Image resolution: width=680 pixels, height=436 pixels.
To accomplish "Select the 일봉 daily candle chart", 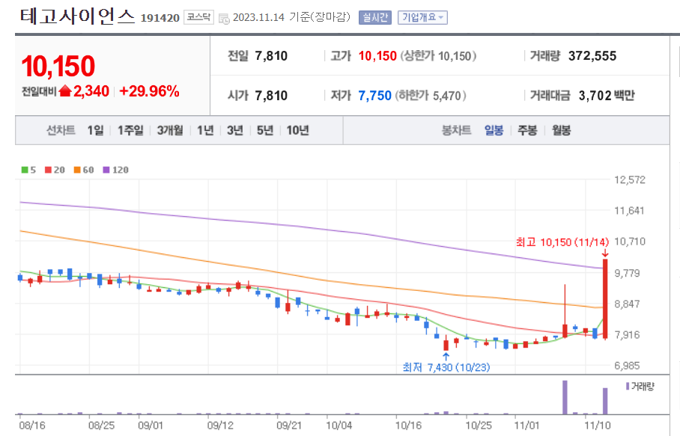I will 494,130.
